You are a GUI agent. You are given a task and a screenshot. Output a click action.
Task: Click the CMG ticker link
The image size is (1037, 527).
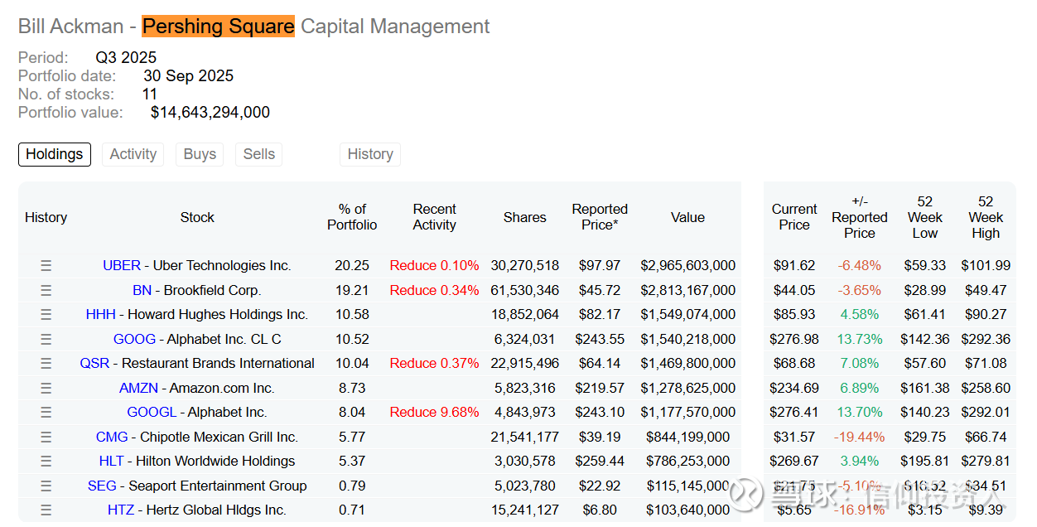click(x=112, y=438)
